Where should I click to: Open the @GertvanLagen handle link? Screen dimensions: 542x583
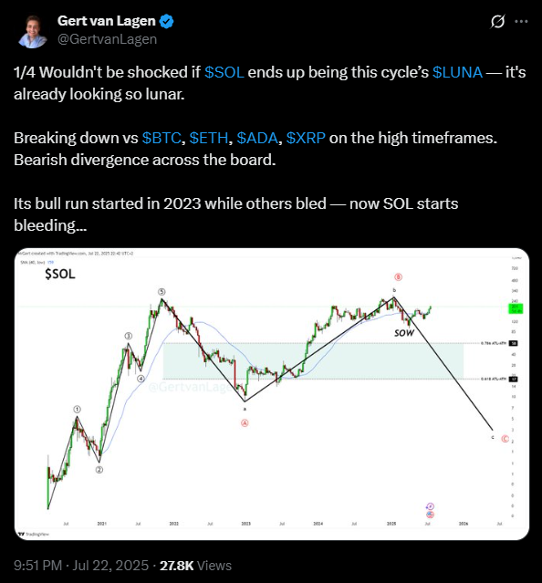[107, 39]
